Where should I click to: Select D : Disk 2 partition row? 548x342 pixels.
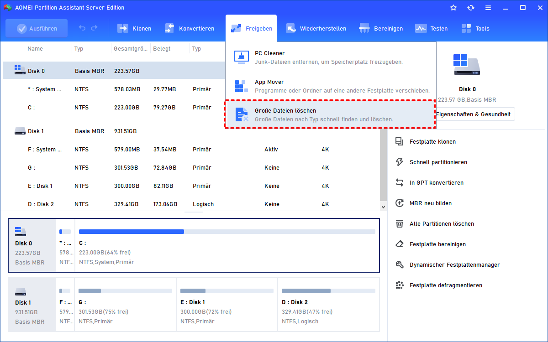point(191,204)
